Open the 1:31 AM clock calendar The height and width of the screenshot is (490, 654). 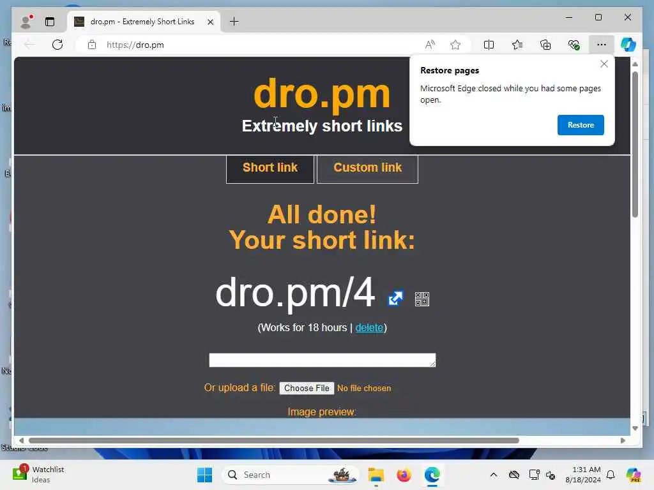(x=583, y=475)
